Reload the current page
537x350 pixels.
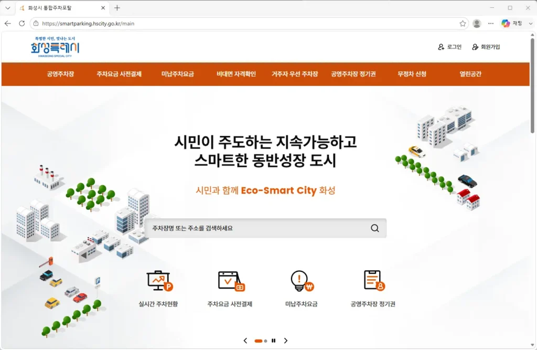pyautogui.click(x=22, y=23)
